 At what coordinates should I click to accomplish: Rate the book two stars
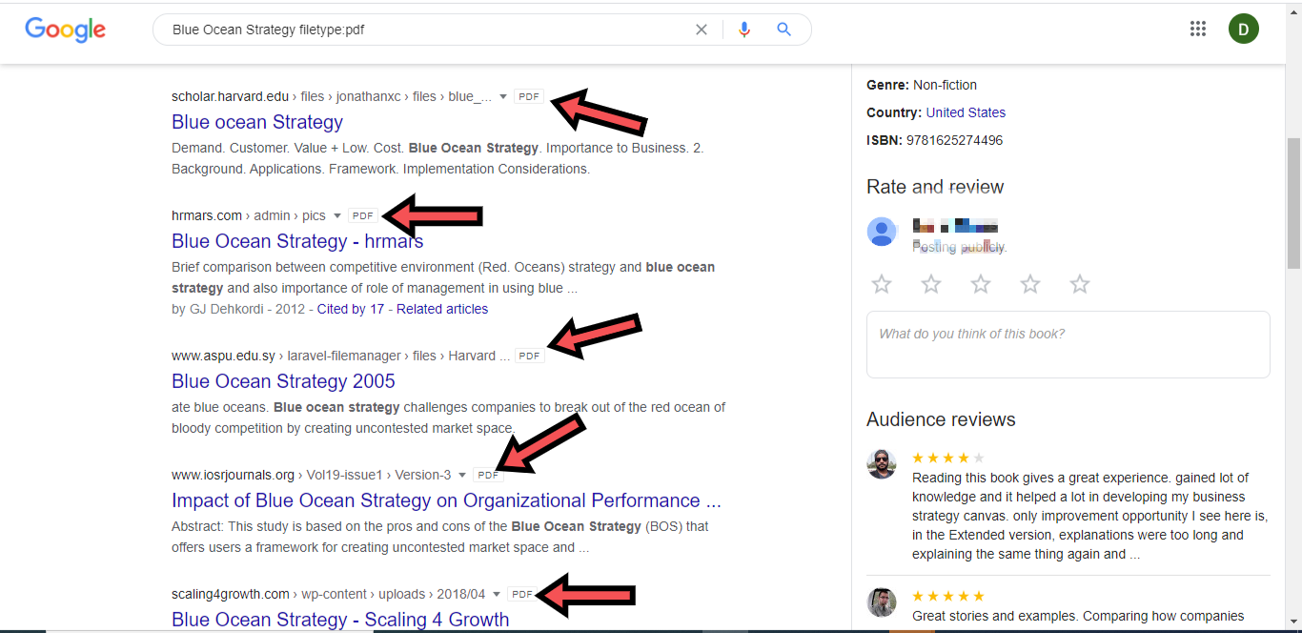[x=931, y=284]
